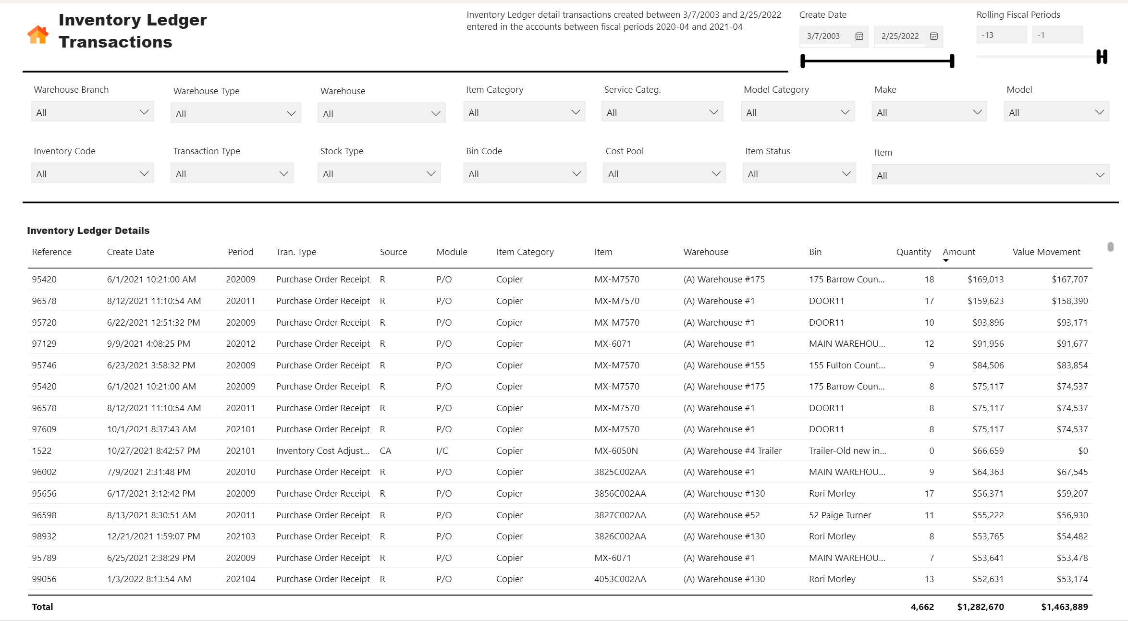Click the orange home icon

click(38, 35)
